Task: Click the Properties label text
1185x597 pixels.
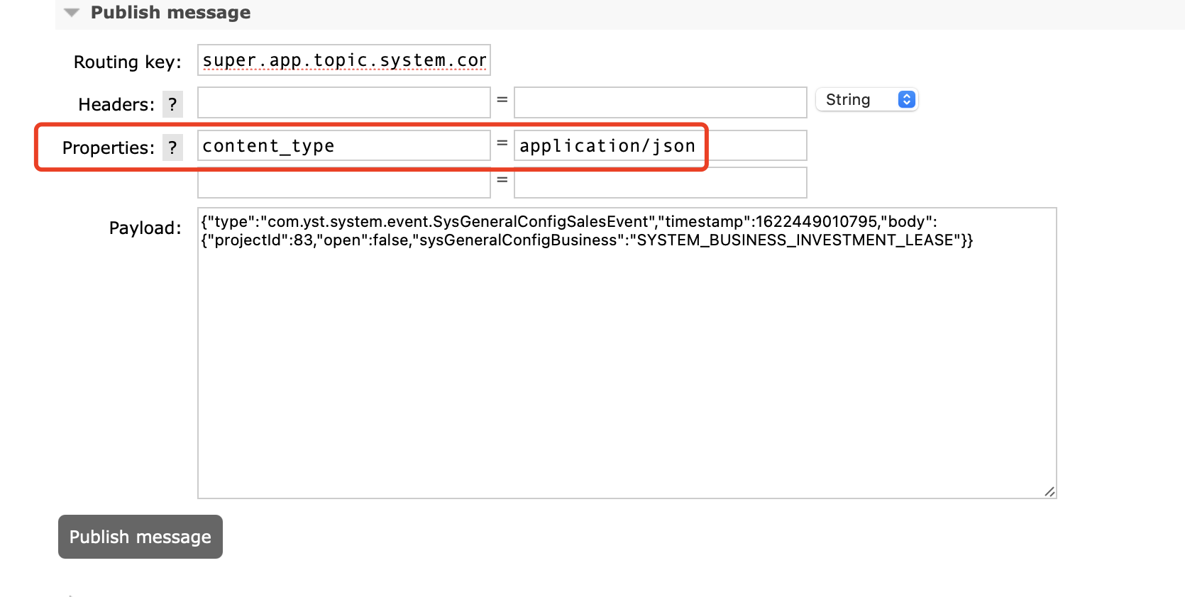Action: click(108, 148)
